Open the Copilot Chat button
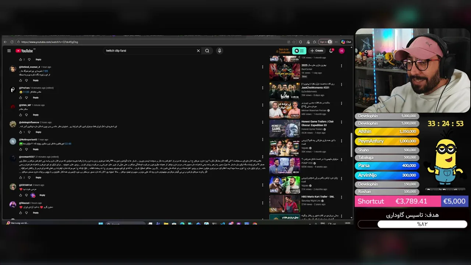This screenshot has height=265, width=471. 346,42
